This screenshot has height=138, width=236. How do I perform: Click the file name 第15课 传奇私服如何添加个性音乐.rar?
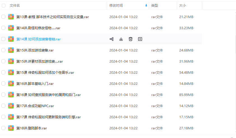(45, 72)
